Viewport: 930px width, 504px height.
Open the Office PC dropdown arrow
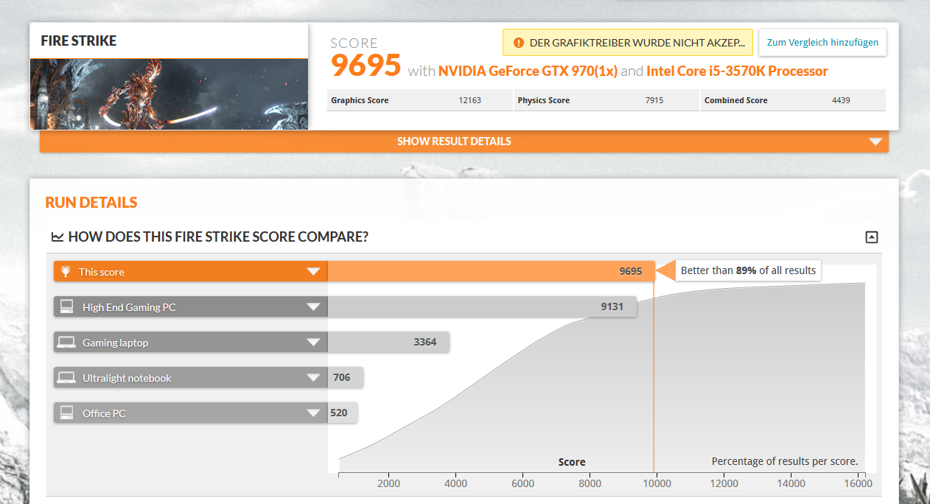[x=313, y=413]
